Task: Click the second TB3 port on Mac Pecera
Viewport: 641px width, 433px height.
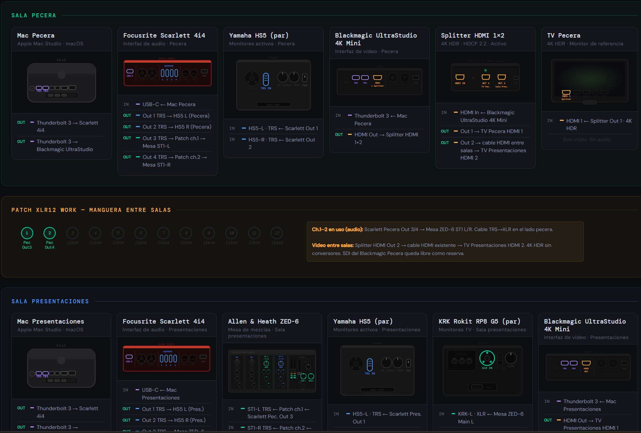Action: point(46,88)
